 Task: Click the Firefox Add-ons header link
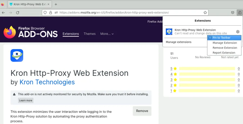155,22
